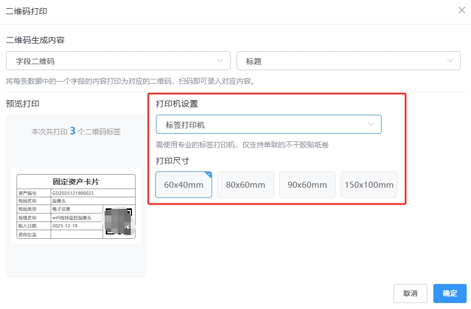
Task: Close the 二维码打印 dialog
Action: pos(462,10)
